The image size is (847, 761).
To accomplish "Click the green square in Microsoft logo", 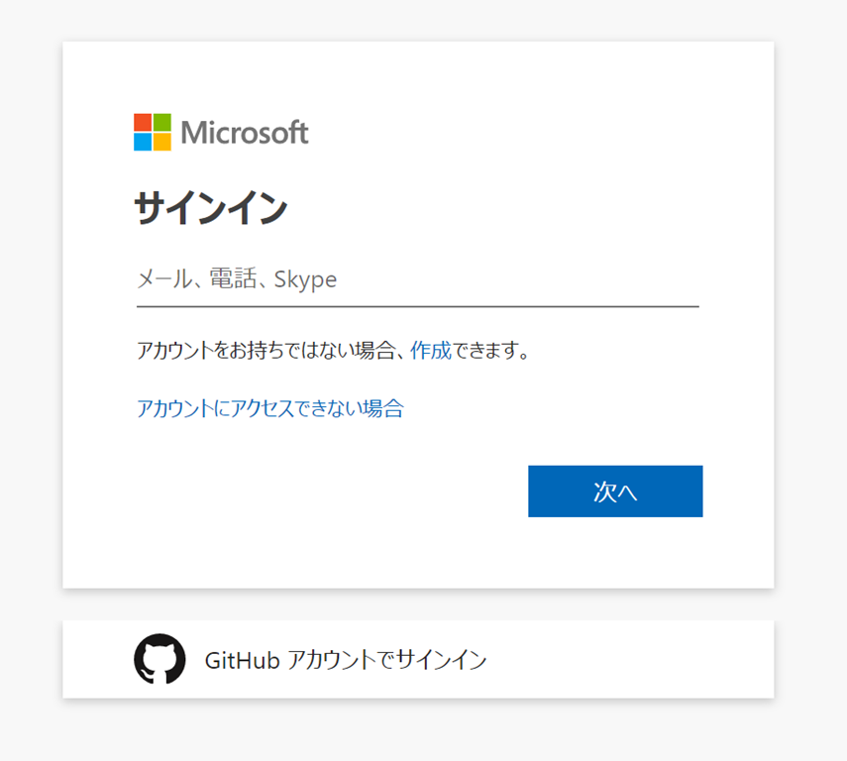I will pos(162,122).
